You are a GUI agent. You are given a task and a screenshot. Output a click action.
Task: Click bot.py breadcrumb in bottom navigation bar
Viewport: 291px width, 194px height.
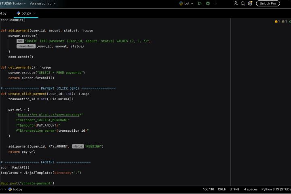click(x=15, y=190)
